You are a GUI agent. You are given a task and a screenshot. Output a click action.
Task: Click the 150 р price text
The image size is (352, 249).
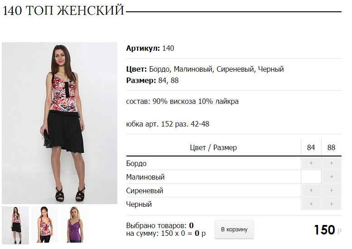(328, 230)
